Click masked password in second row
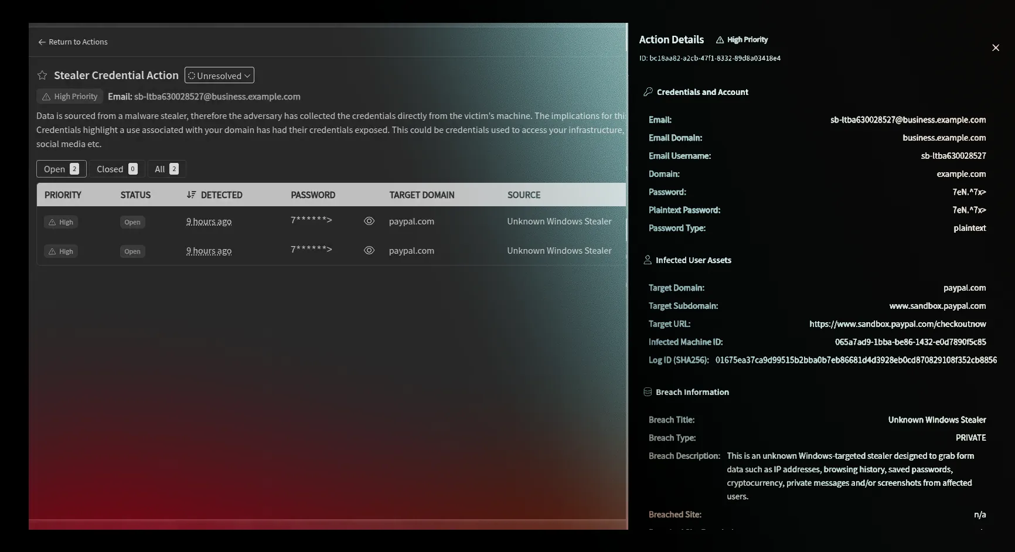1015x552 pixels. (x=311, y=250)
